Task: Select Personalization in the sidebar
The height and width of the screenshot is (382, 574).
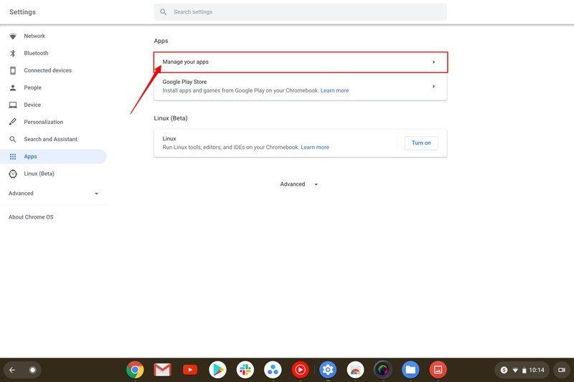Action: [x=43, y=122]
